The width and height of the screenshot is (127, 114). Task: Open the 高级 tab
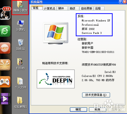pyautogui.click(x=74, y=8)
